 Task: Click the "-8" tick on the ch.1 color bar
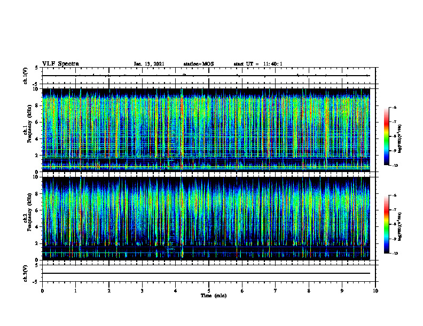[394, 136]
